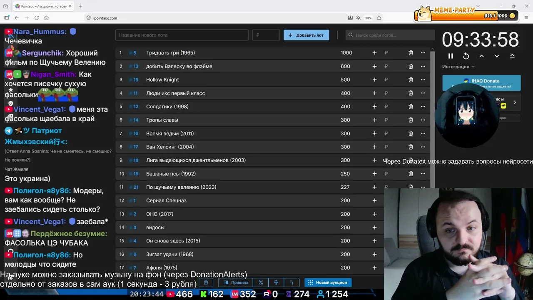Open the 90% zoom level indicator

pyautogui.click(x=369, y=18)
